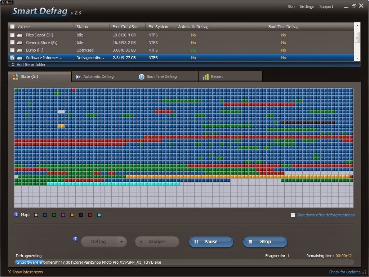This screenshot has height=277, width=369.
Task: Sort by File System column header
Action: [x=160, y=27]
